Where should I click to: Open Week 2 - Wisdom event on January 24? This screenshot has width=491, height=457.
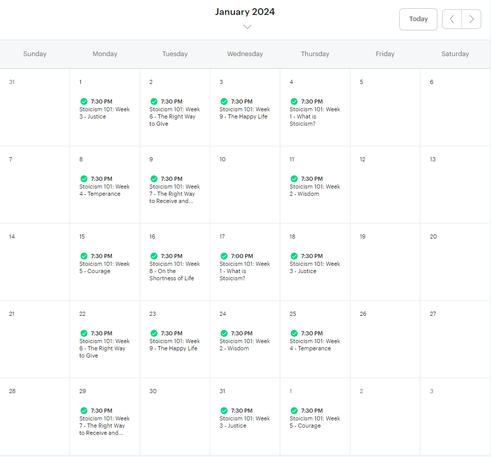[245, 341]
